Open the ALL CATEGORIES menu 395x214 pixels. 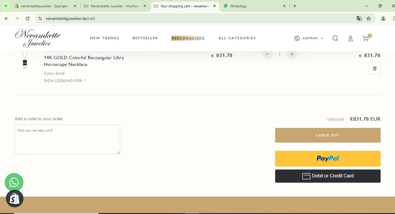(x=237, y=38)
